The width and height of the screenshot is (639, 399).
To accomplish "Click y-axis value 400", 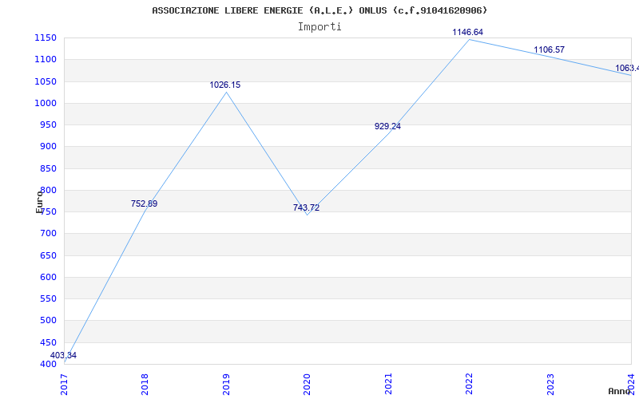I will click(x=48, y=365).
